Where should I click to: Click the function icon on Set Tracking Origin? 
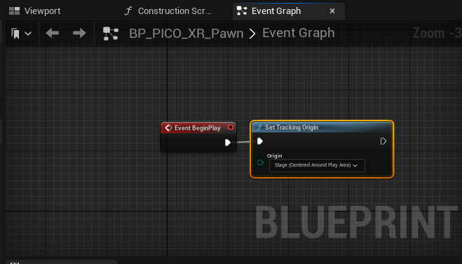click(259, 127)
